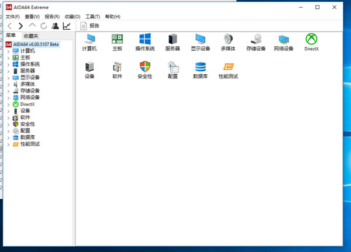
Task: Expand the 存储设备 tree node
Action: [x=8, y=91]
